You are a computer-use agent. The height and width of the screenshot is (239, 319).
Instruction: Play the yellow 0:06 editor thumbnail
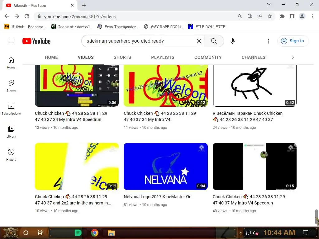[x=77, y=85]
